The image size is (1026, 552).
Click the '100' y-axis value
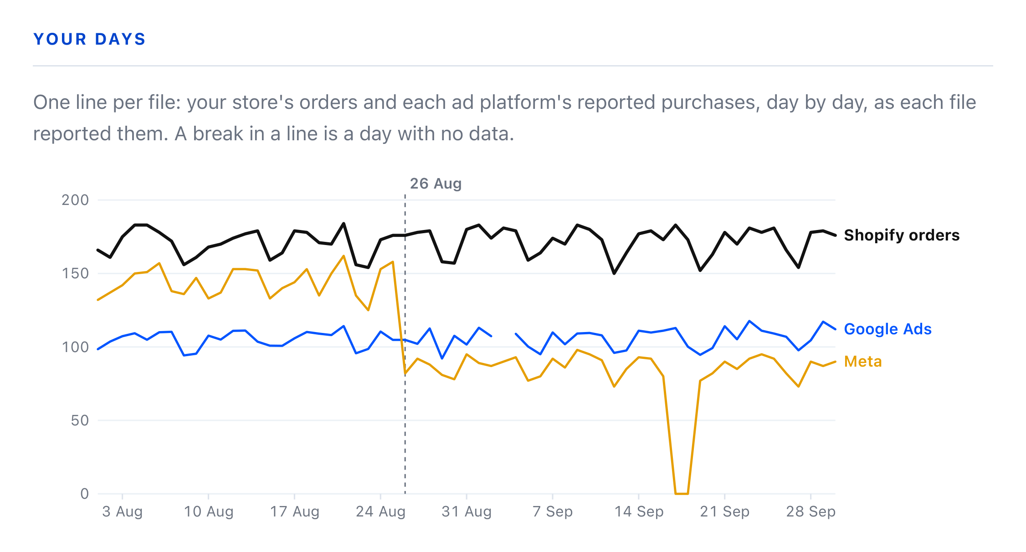(75, 347)
